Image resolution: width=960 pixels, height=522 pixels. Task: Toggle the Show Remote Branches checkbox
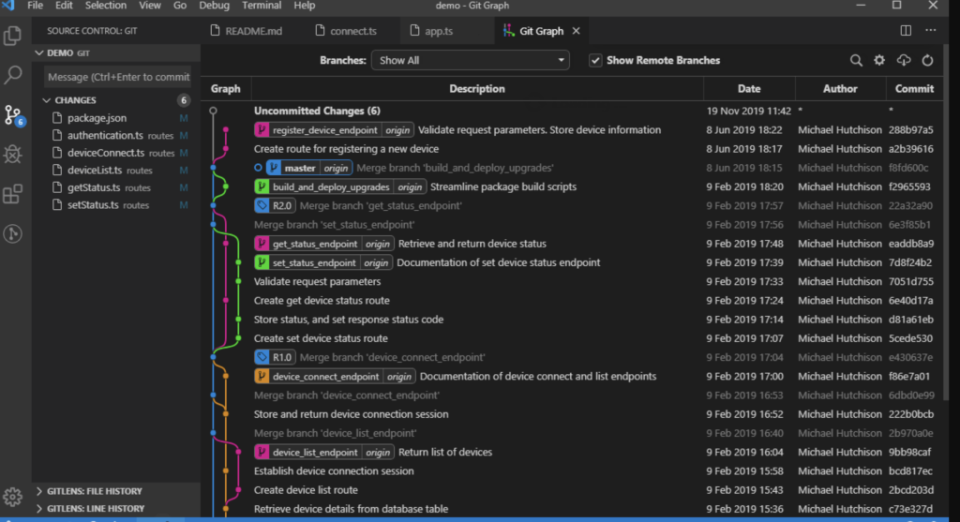point(595,60)
